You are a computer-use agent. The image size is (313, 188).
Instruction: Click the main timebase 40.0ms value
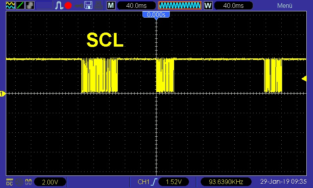pos(136,5)
